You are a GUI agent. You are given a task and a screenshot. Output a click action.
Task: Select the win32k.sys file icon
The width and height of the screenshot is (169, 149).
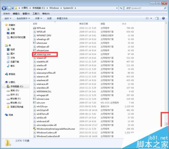(x=34, y=106)
